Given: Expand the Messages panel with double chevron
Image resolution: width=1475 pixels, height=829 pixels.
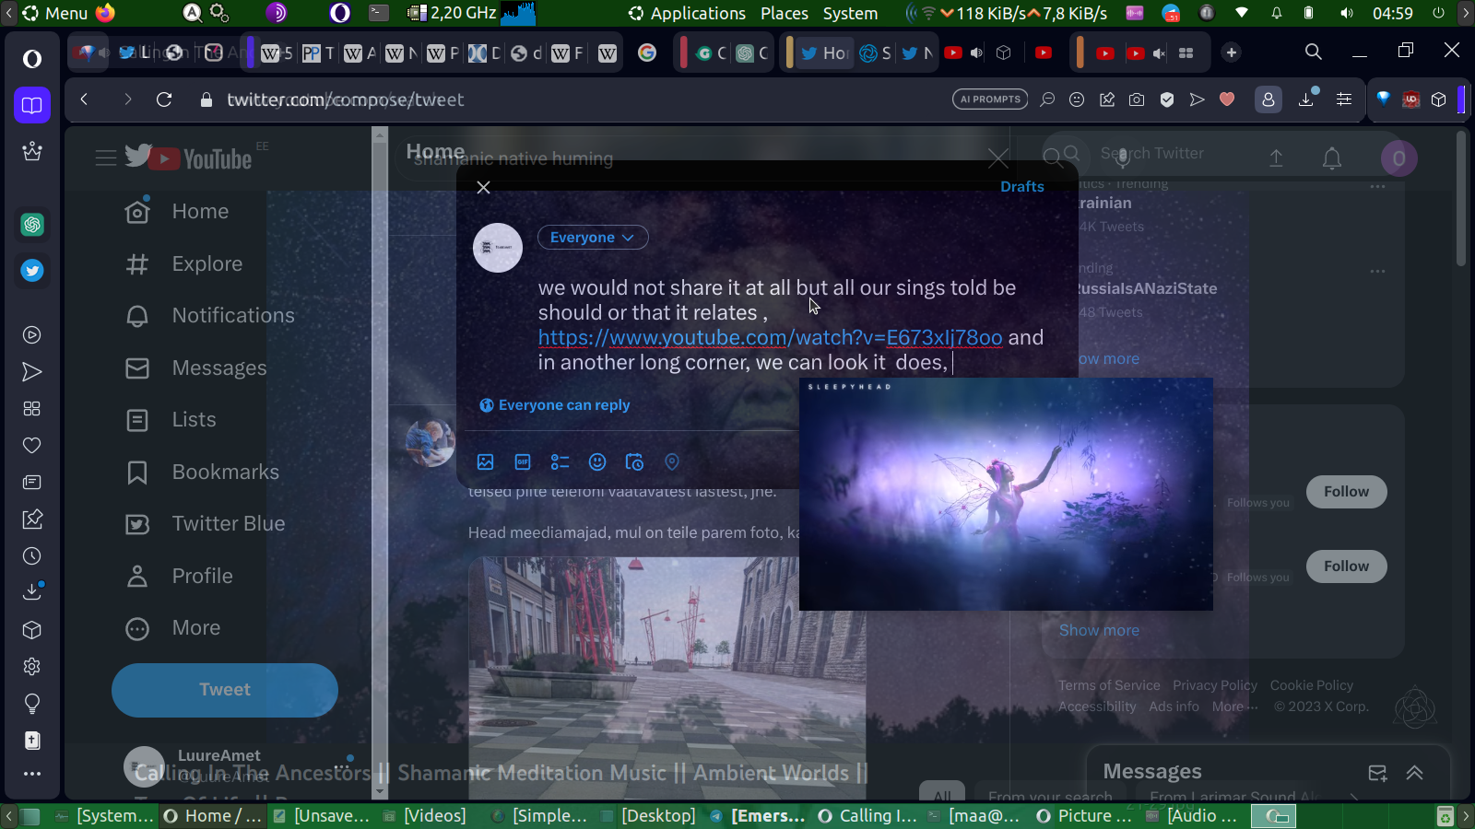Looking at the screenshot, I should [1414, 773].
